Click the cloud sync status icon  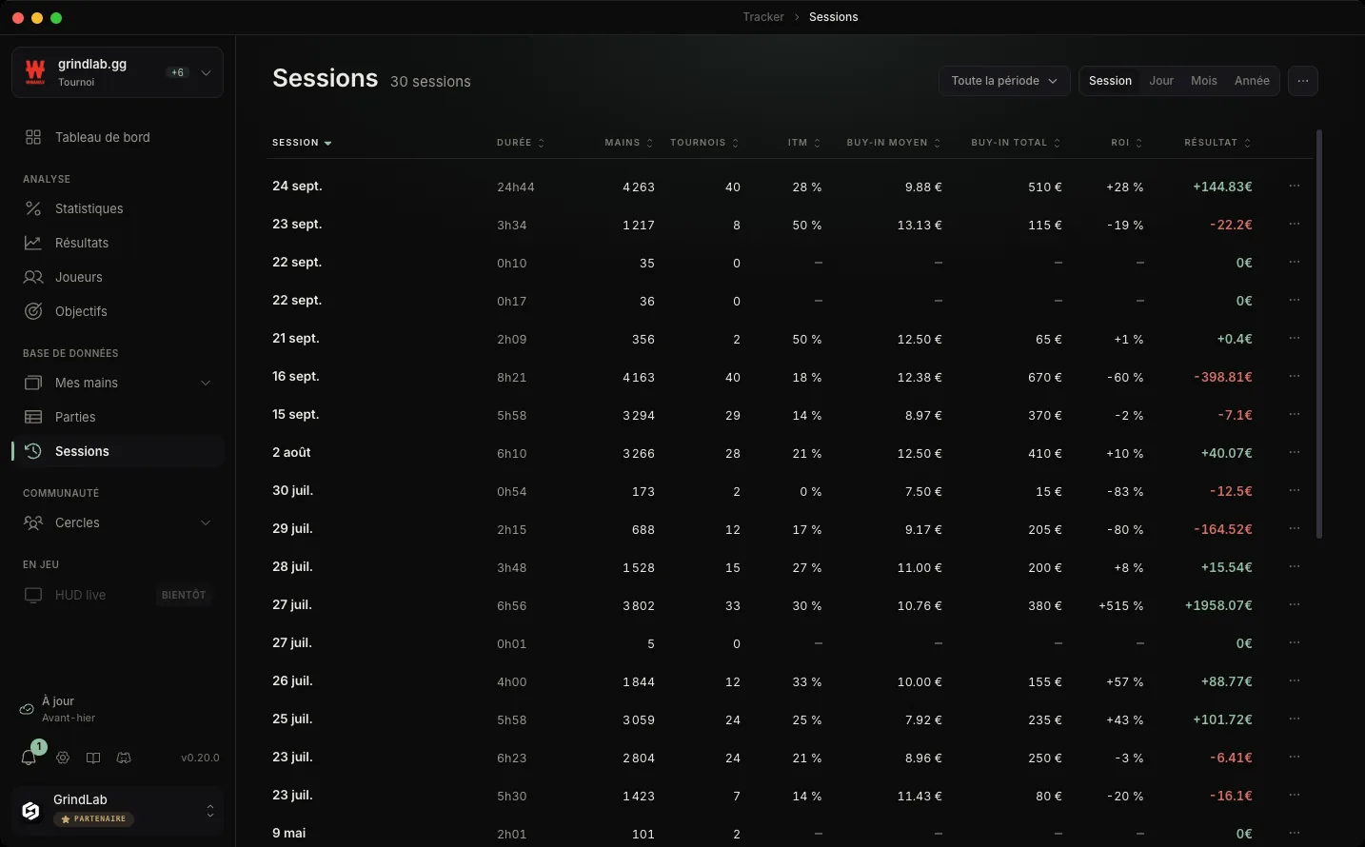coord(27,709)
